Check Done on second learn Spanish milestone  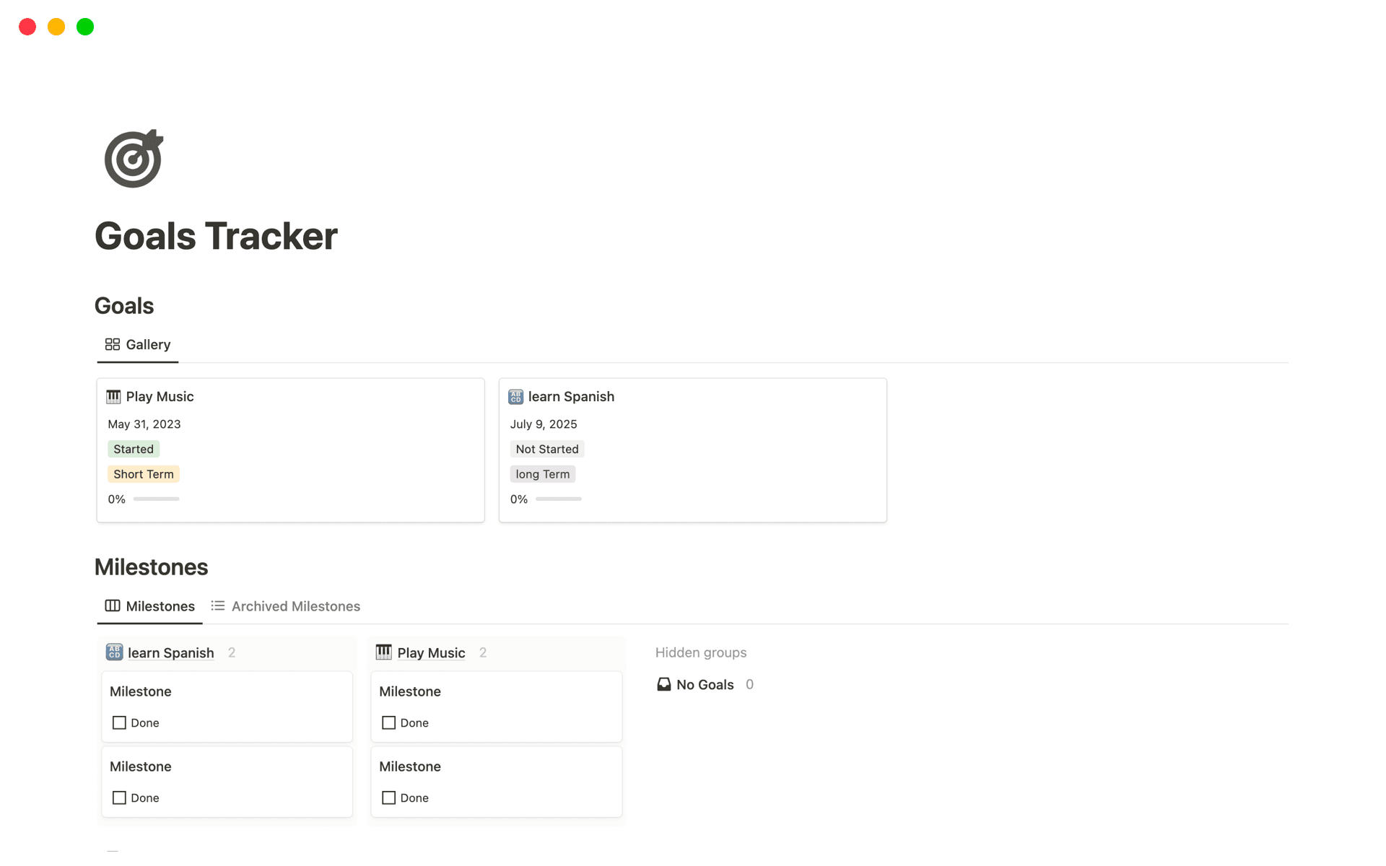pyautogui.click(x=119, y=797)
